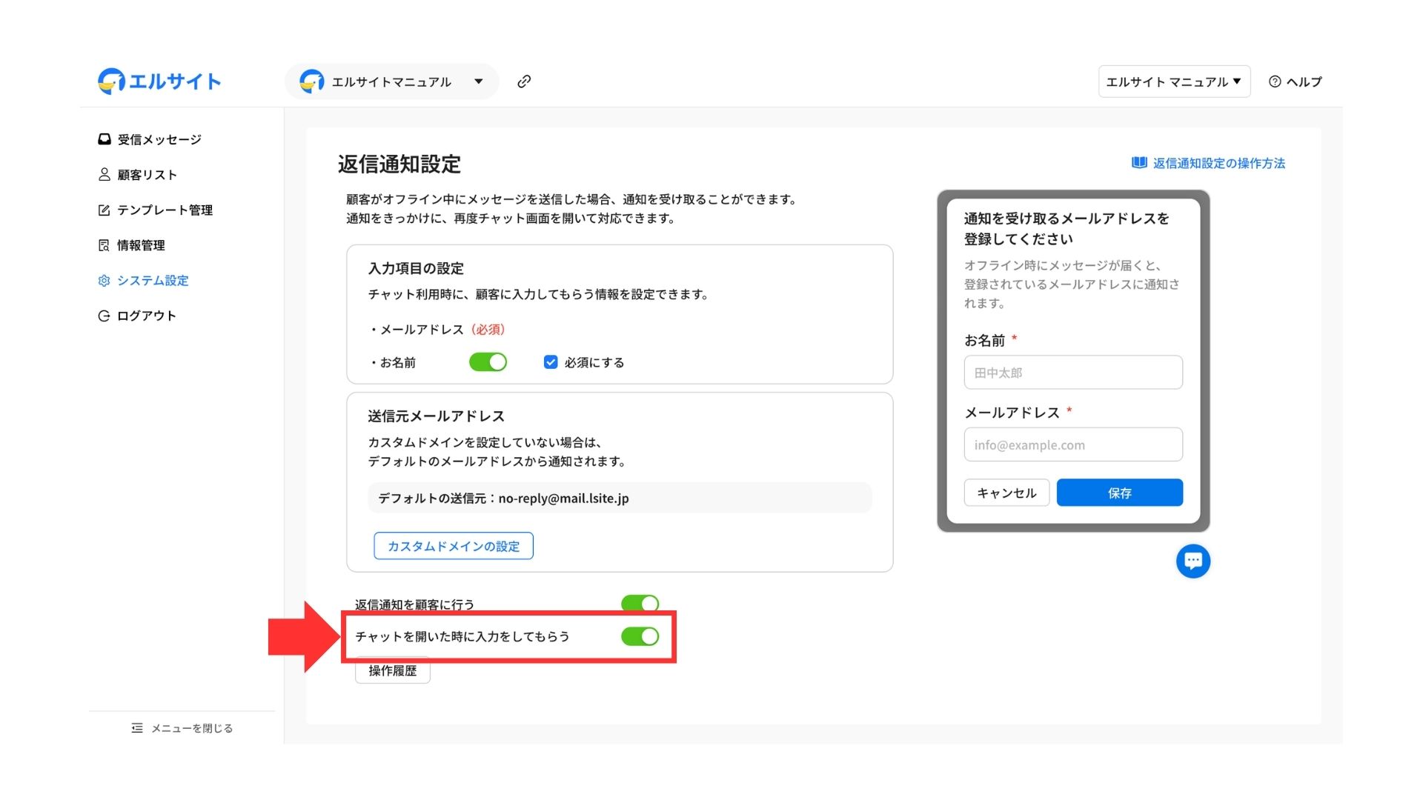This screenshot has width=1423, height=800.
Task: Open ヘルプ in the top right
Action: 1295,81
